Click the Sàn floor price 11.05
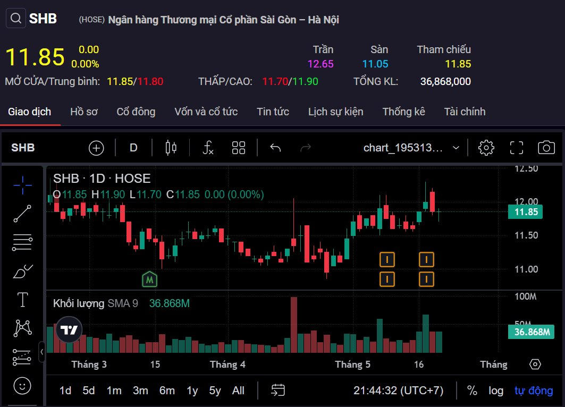The height and width of the screenshot is (407, 565). coord(375,64)
